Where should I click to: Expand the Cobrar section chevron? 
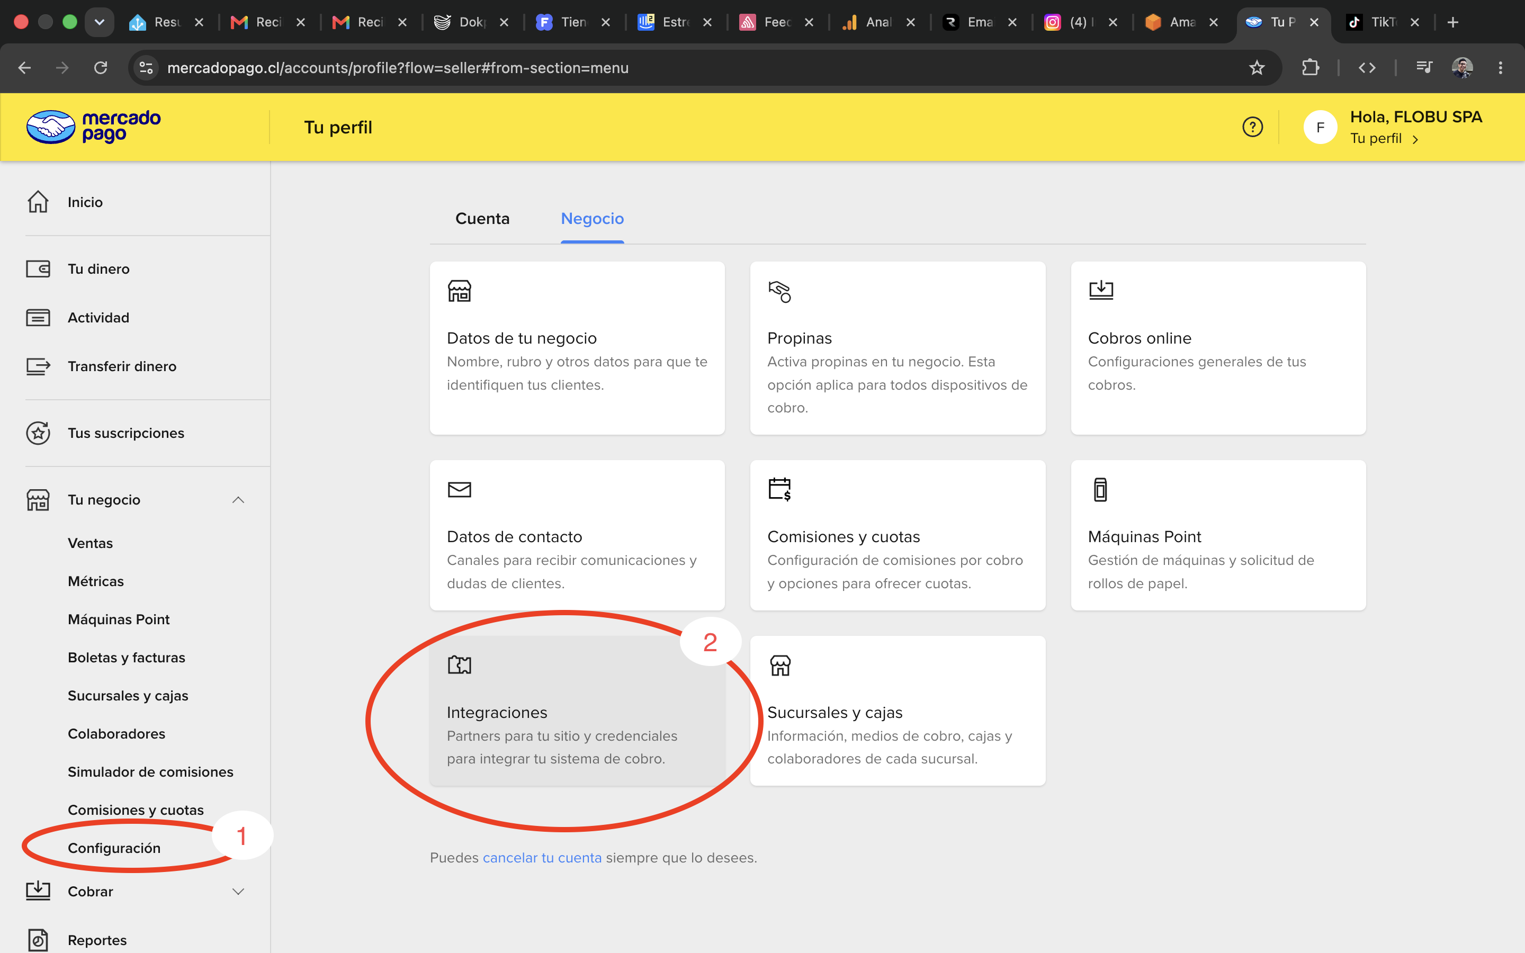[238, 891]
